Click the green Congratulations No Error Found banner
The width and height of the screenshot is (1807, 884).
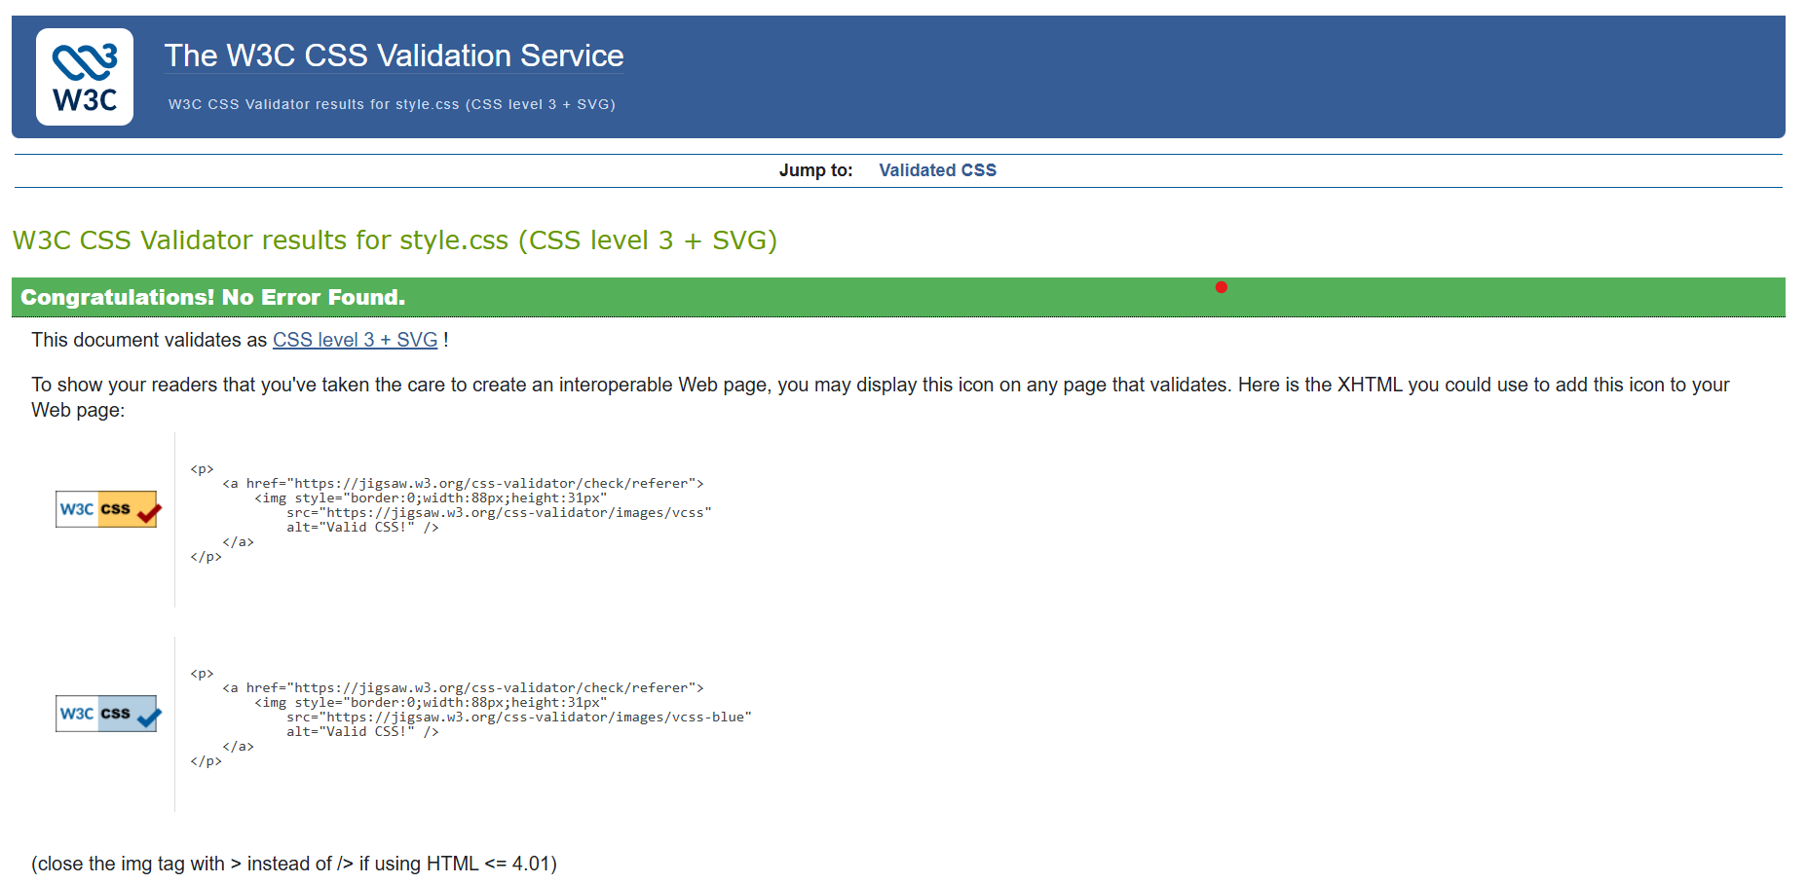[x=898, y=297]
